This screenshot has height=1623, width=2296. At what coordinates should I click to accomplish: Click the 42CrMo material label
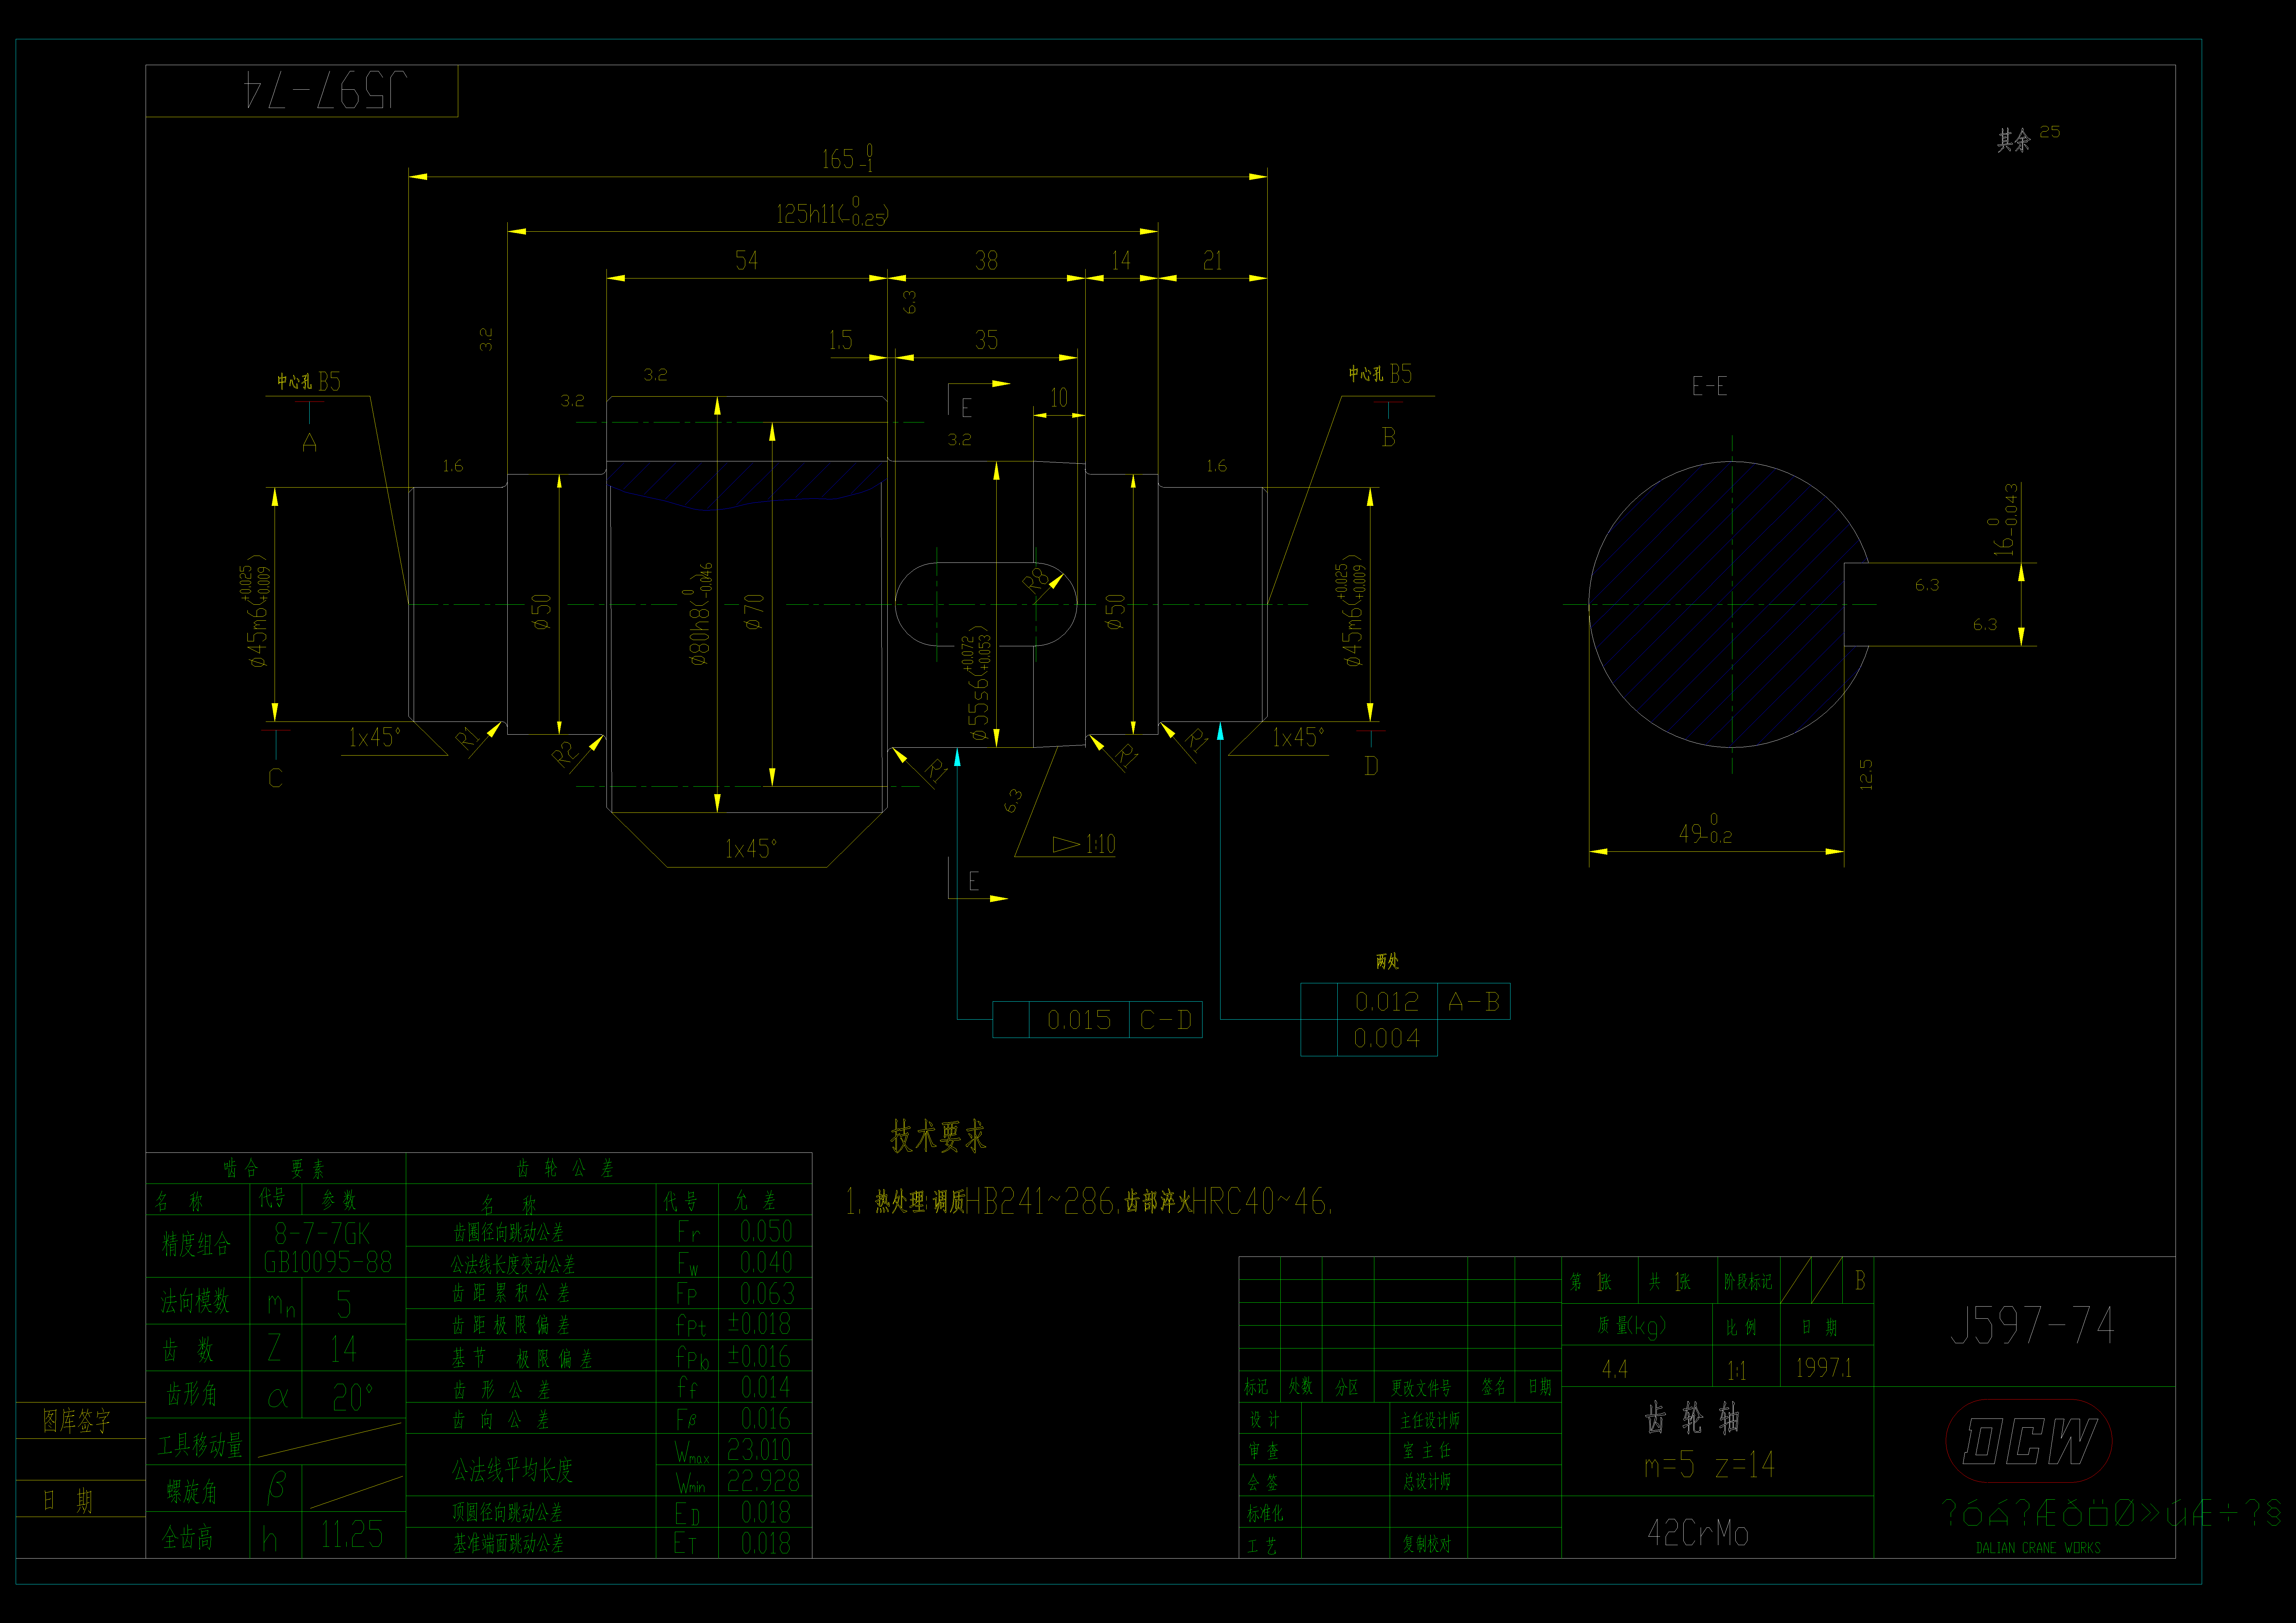(x=1698, y=1533)
